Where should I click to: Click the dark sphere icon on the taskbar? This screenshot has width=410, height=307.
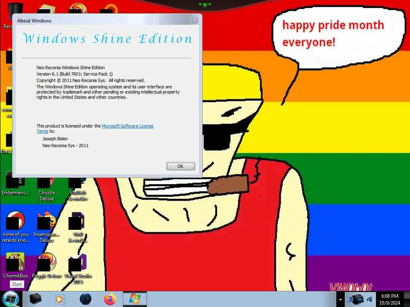click(x=86, y=299)
